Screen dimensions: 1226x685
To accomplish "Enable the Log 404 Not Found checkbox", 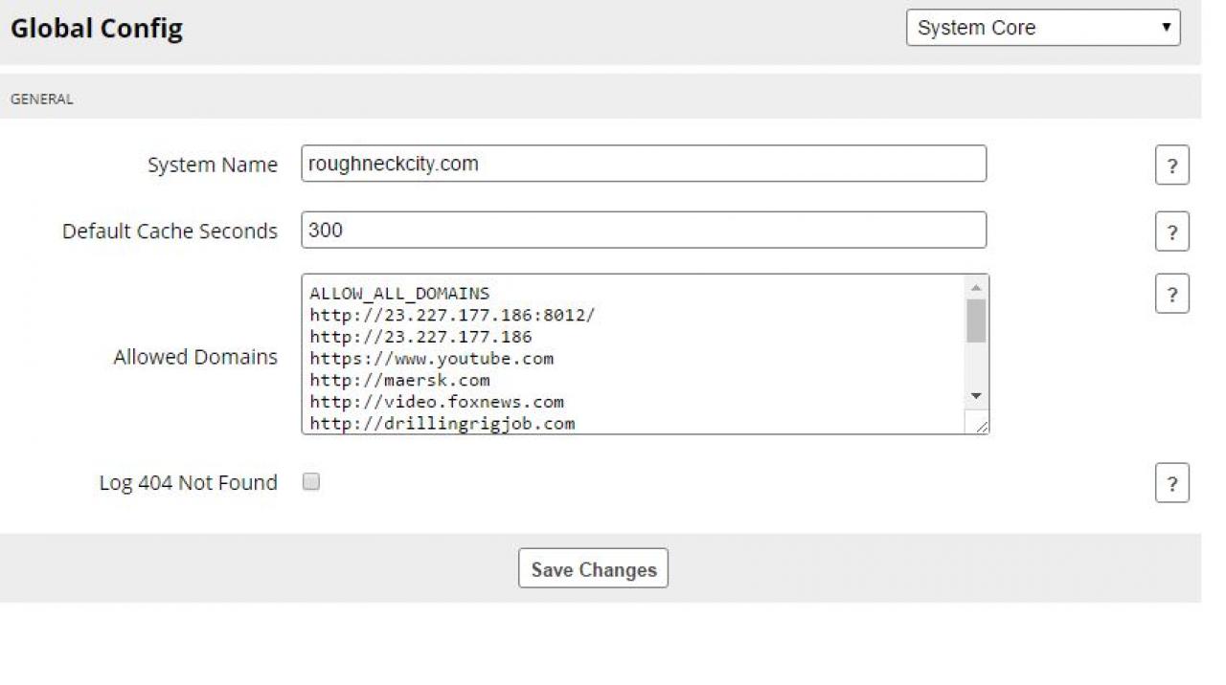I will [311, 482].
